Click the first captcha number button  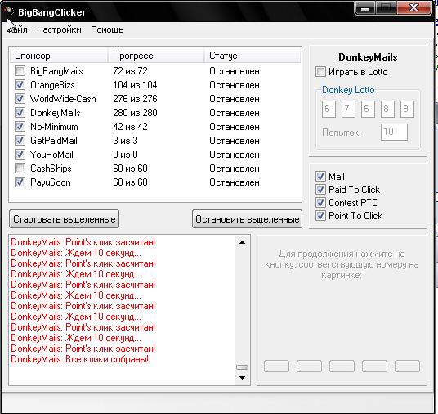pyautogui.click(x=276, y=367)
